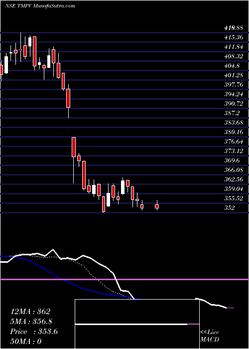This screenshot has height=349, width=249.
Task: Click the NSE TMPV MunafaSutra.com title text
Action: 40,6
